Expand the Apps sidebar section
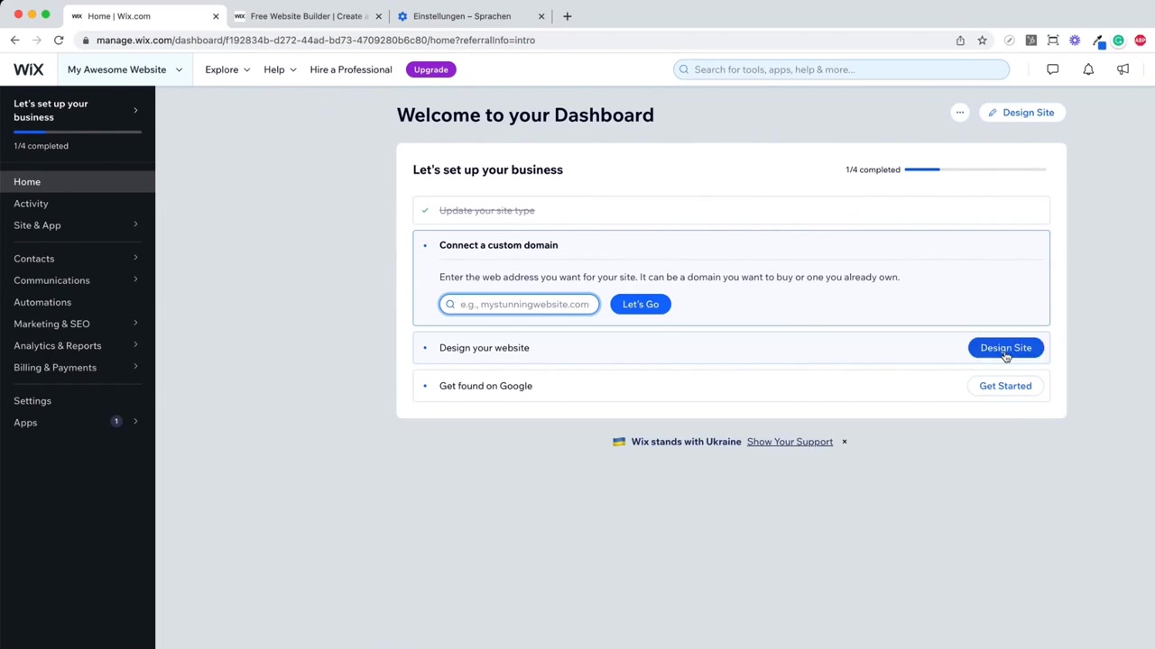 click(135, 422)
